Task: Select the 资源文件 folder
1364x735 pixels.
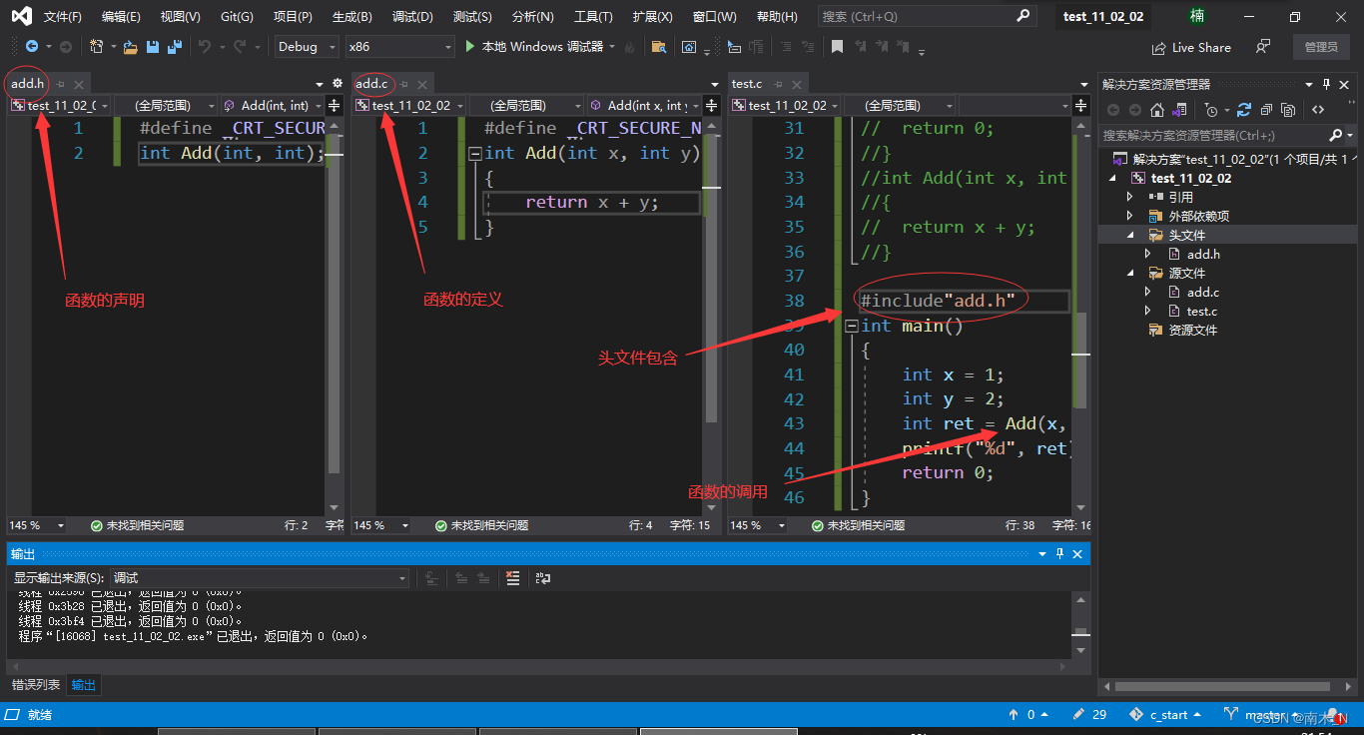Action: (1192, 330)
